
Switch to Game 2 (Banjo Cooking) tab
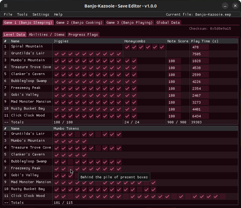[79, 23]
